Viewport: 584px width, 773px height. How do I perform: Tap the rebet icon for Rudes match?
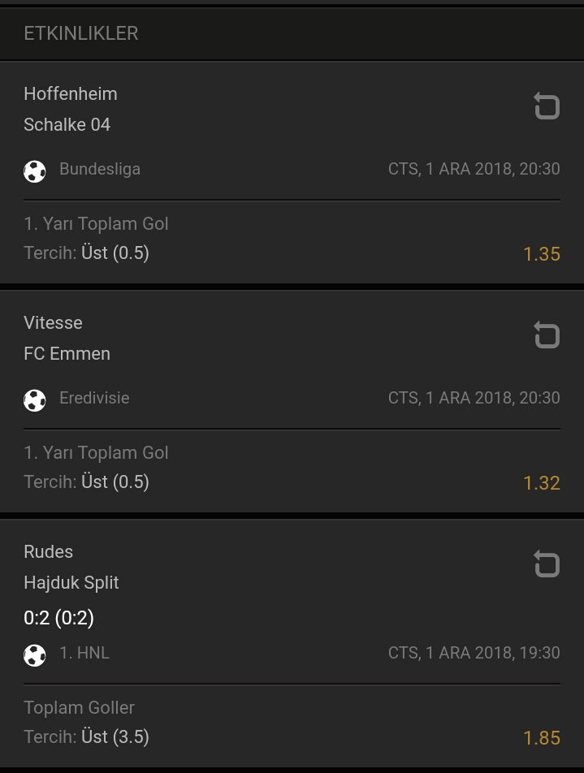pos(547,564)
